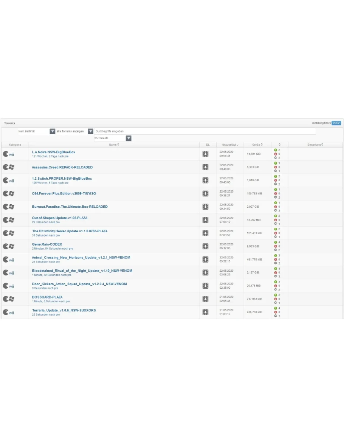Screen dimensions: 344x437
Task: Click the Wii category icon beside Animal_Crossing update
Action: [8, 260]
